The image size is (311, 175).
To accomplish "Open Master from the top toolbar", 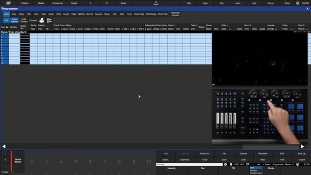I will point(41,3).
